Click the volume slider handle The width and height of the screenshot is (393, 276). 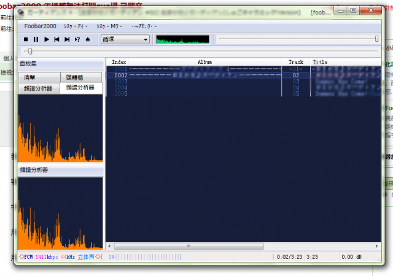pos(376,39)
